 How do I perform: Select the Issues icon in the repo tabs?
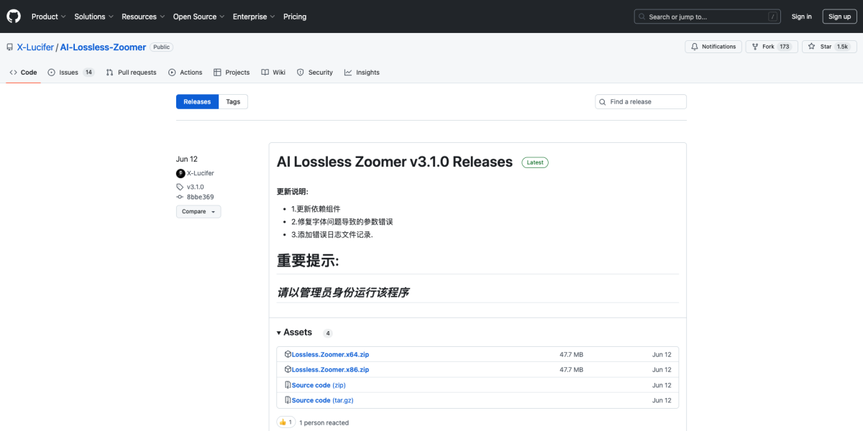(50, 72)
